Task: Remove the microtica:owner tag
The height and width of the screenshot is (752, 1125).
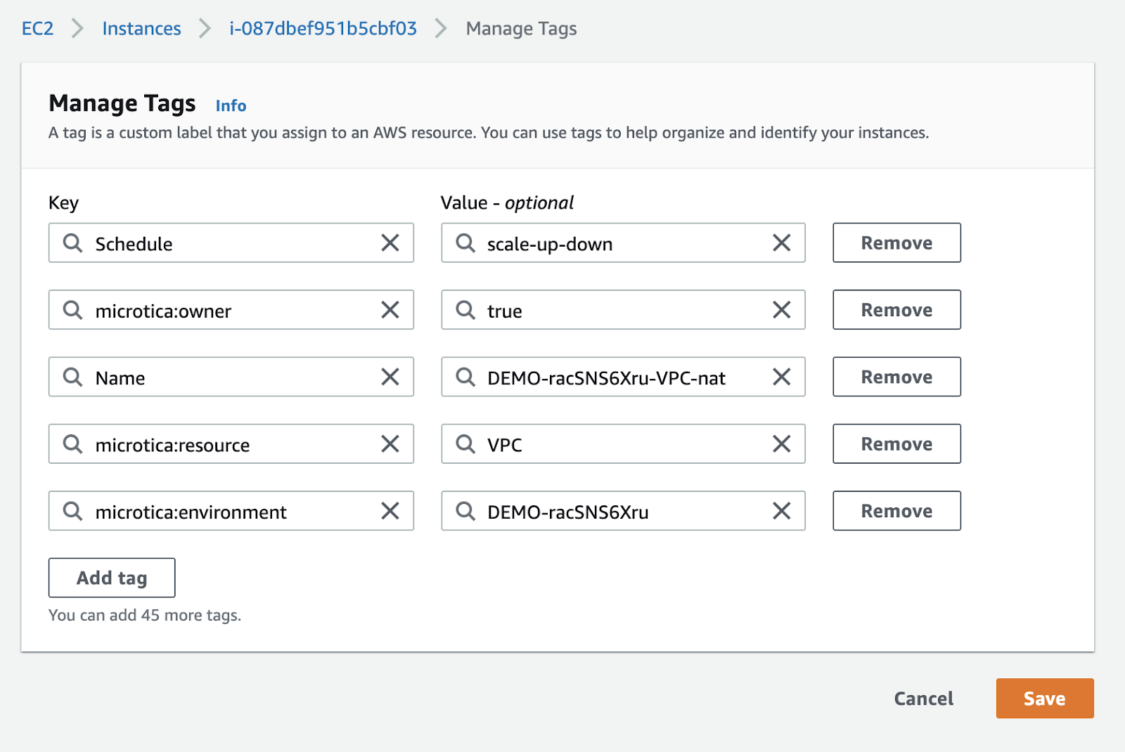Action: 896,310
